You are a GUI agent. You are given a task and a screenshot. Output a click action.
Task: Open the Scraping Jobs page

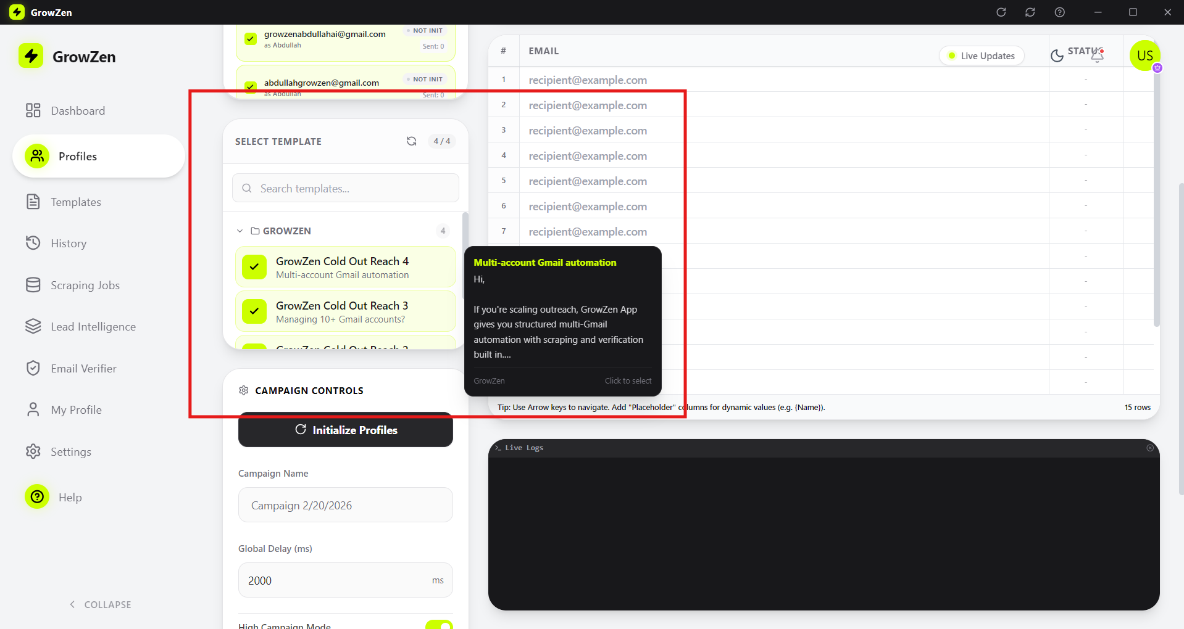pos(85,286)
